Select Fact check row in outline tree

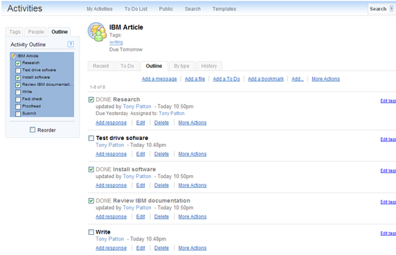point(32,99)
